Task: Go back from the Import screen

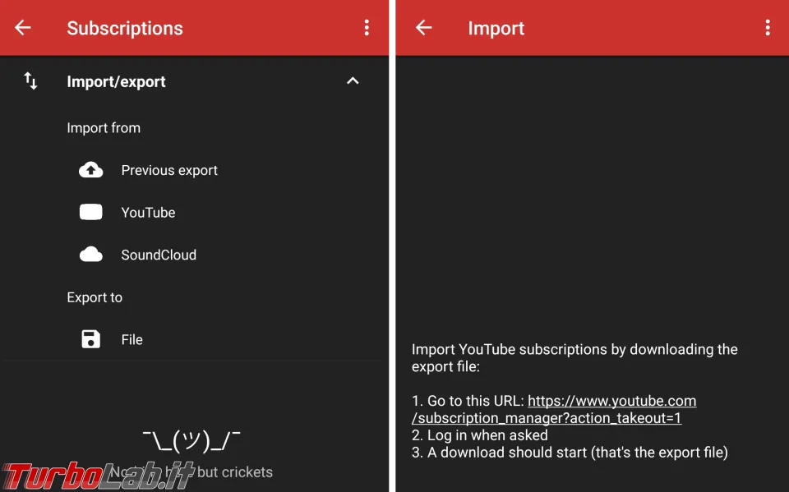Action: [424, 28]
